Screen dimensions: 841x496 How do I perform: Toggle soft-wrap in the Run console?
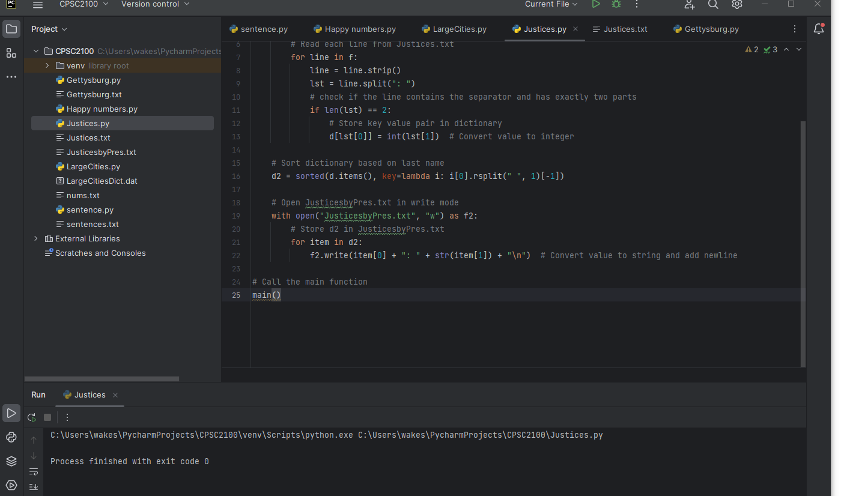[34, 471]
